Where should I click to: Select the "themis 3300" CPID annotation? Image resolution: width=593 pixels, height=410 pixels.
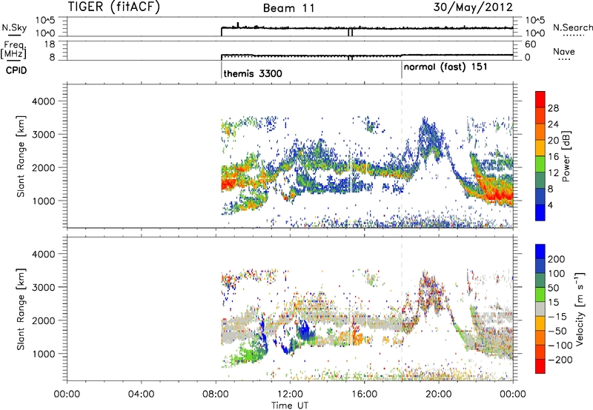tap(253, 73)
